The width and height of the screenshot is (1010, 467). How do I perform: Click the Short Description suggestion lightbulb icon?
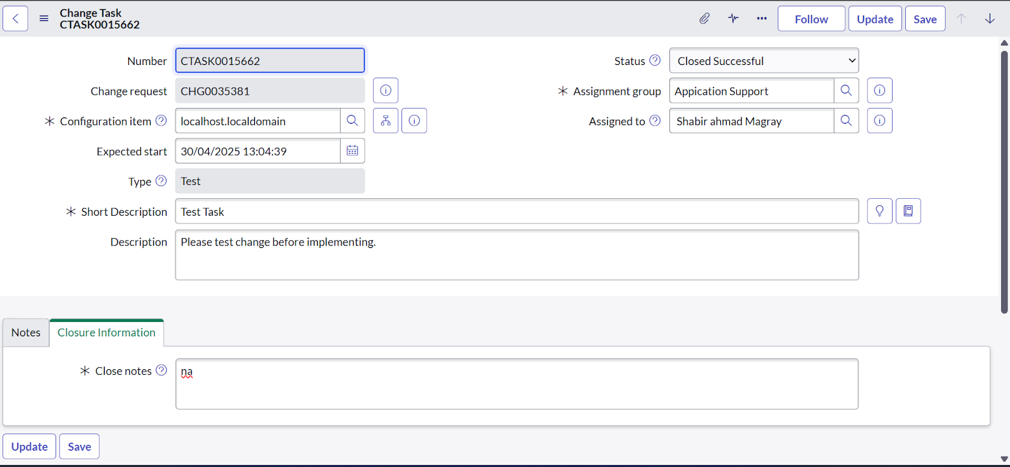(x=879, y=211)
